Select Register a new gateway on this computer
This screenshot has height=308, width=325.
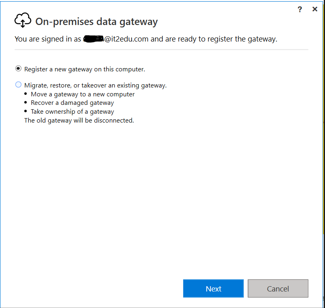coord(18,69)
